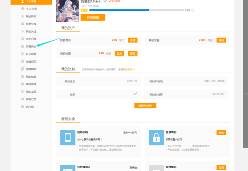
Task: Click the phone number 180****0971
Action: coord(130,133)
